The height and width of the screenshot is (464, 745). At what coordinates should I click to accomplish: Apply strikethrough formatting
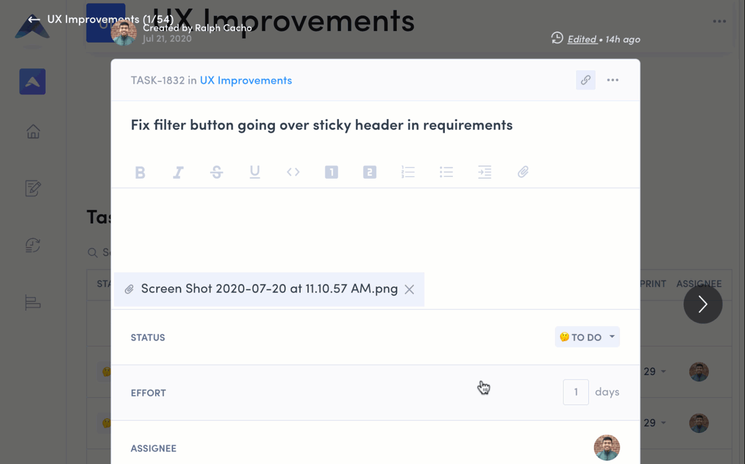pyautogui.click(x=216, y=172)
